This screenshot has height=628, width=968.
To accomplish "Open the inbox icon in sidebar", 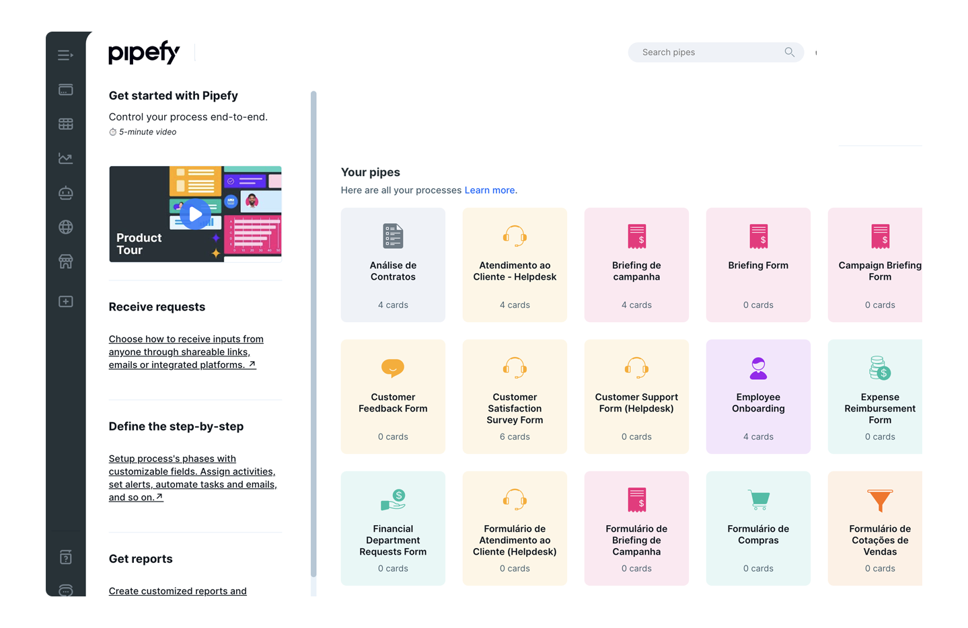I will [65, 89].
